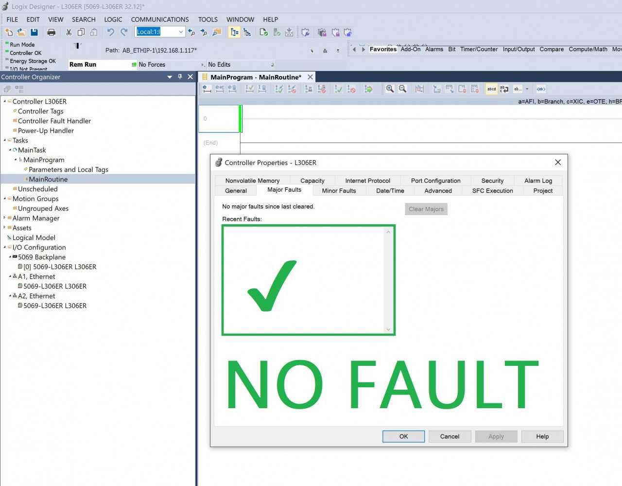
Task: Save the project with the floppy icon
Action: coord(34,32)
